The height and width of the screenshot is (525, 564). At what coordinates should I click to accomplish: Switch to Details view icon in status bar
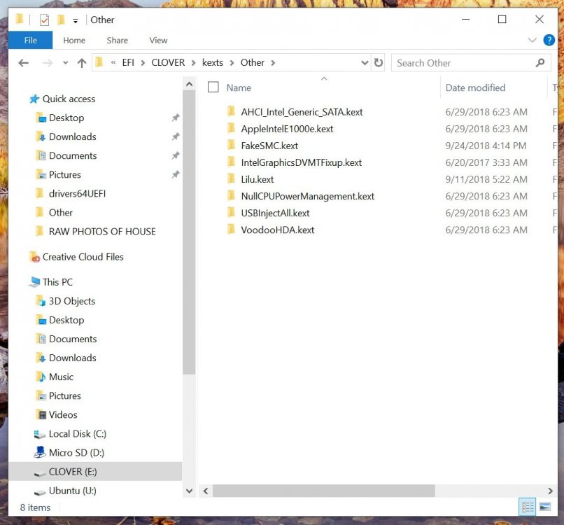tap(528, 507)
